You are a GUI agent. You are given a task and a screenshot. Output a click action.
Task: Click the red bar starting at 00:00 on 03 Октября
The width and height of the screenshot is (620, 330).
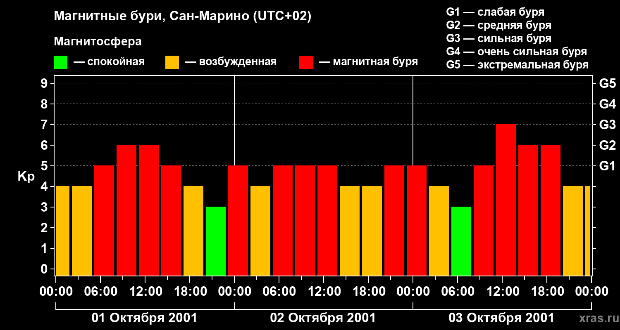tap(417, 220)
